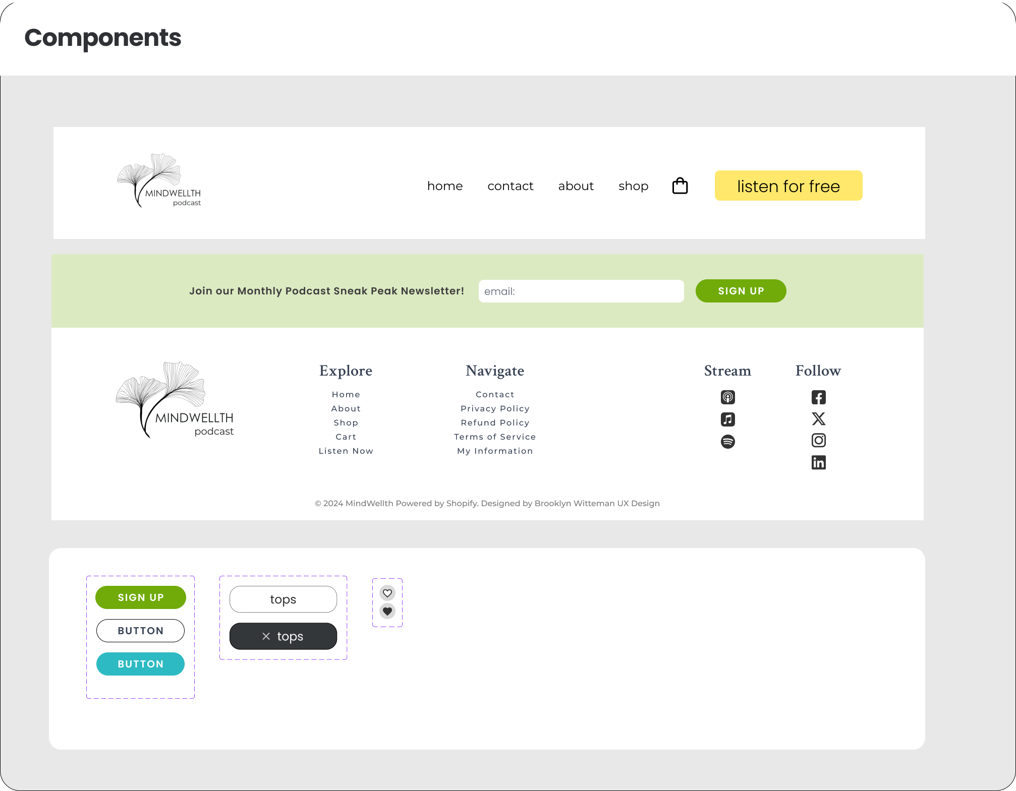The width and height of the screenshot is (1016, 791).
Task: Focus the newsletter email input field
Action: click(x=581, y=291)
